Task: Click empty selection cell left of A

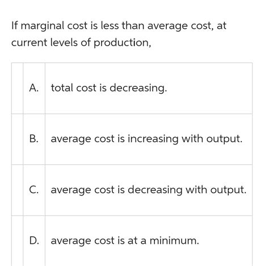Action: point(17,88)
